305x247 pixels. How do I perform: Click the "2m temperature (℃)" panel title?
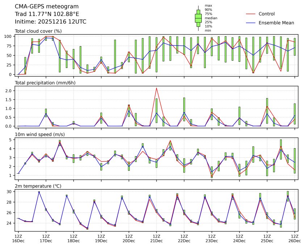coord(38,186)
